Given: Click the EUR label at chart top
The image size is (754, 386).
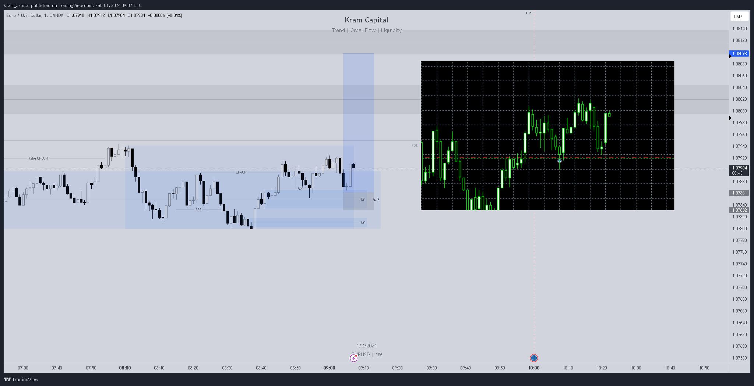Looking at the screenshot, I should [528, 13].
